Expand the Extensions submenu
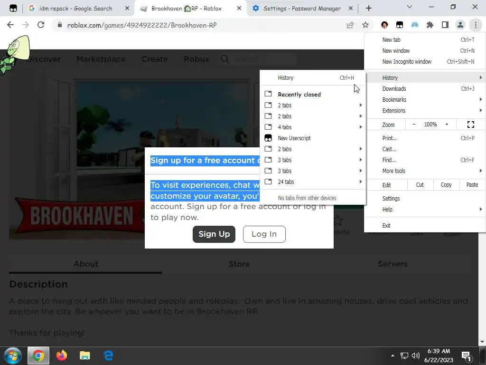Screen dimensions: 486x365 [x=425, y=110]
